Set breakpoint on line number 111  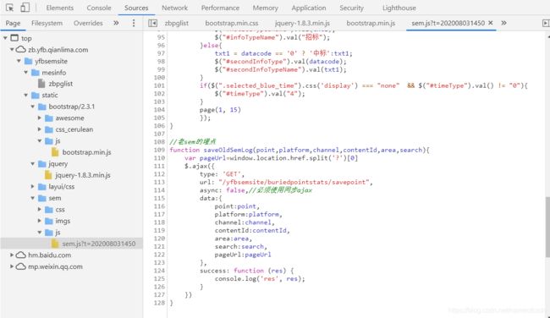(159, 166)
